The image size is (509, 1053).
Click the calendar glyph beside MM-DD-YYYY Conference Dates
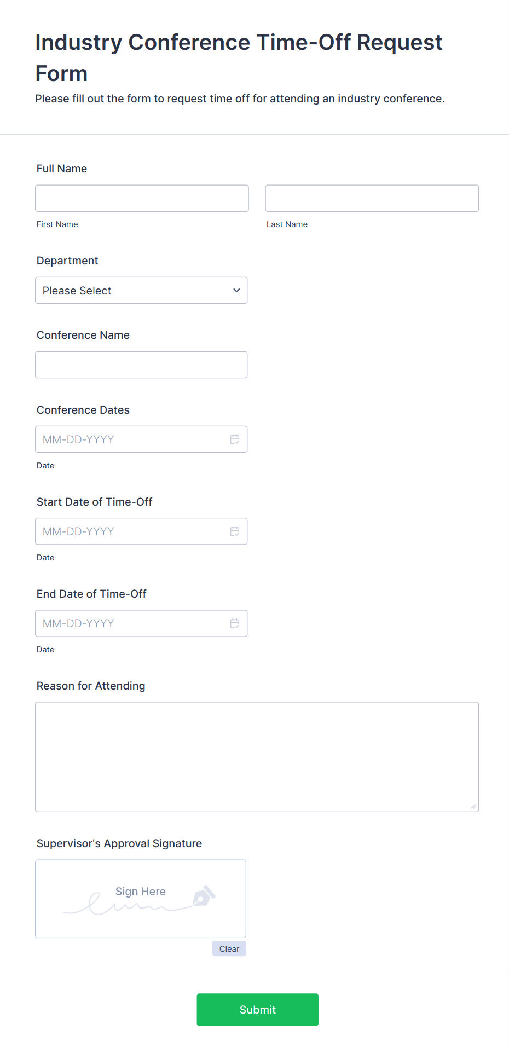(235, 439)
